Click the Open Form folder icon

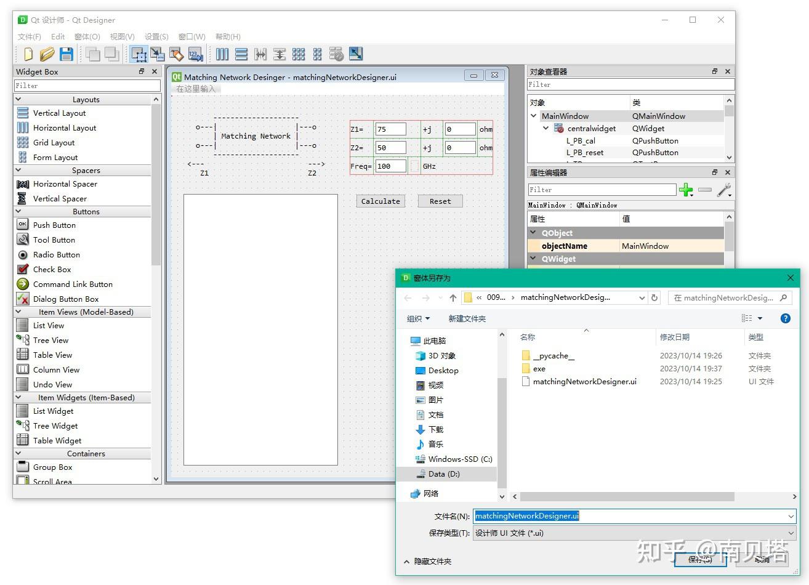[47, 54]
